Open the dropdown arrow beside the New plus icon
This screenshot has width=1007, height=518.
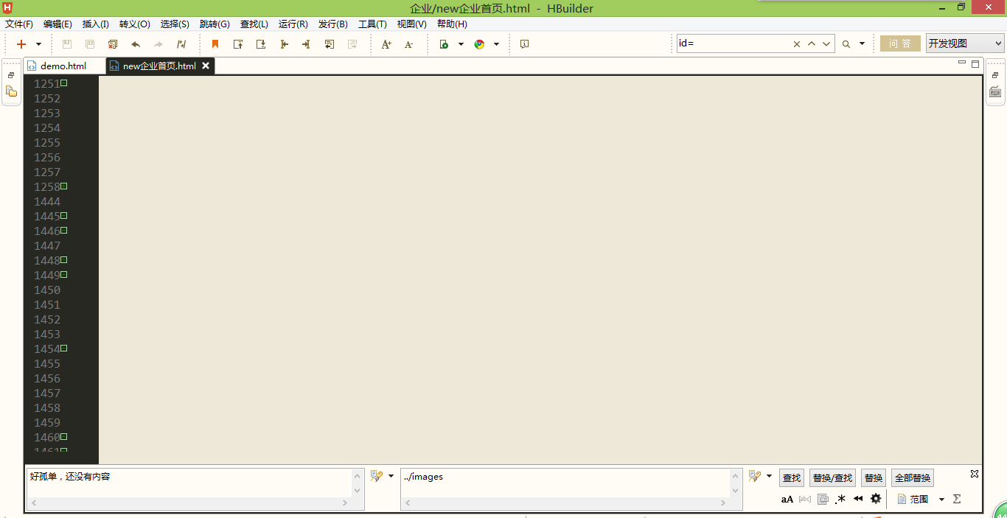(x=39, y=44)
